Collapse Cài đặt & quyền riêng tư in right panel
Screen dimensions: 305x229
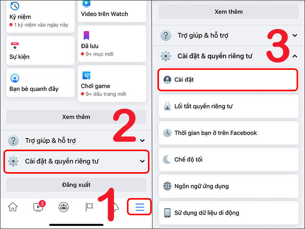[228, 56]
